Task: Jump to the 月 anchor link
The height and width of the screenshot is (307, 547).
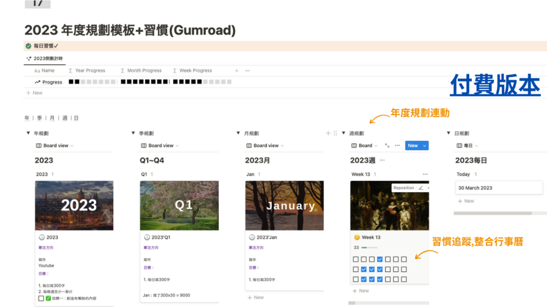Action: [x=52, y=118]
